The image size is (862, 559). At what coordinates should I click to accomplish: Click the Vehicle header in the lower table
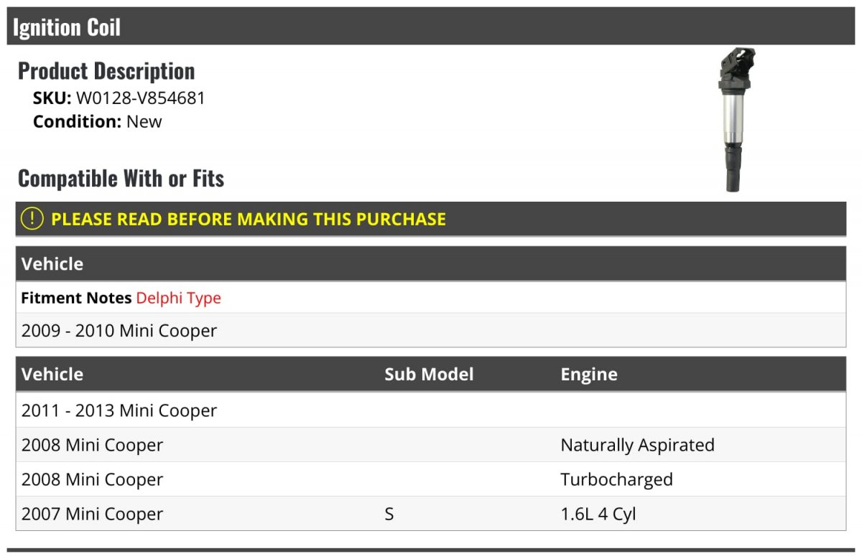52,374
